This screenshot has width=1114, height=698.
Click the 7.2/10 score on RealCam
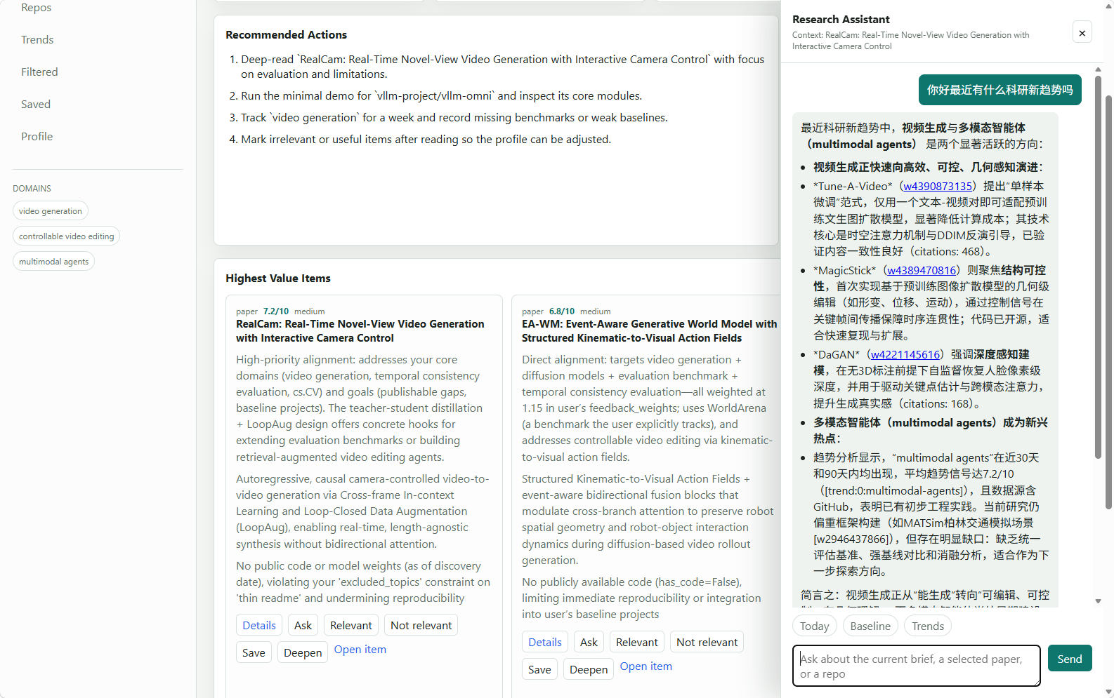(x=276, y=311)
